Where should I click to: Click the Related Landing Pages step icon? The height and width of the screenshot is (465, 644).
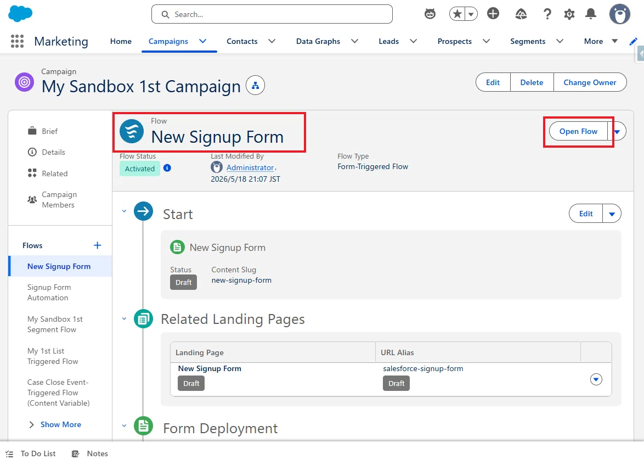tap(143, 318)
